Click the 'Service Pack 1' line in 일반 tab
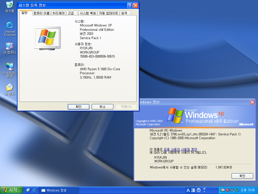The height and width of the screenshot is (194, 258). tap(90, 38)
